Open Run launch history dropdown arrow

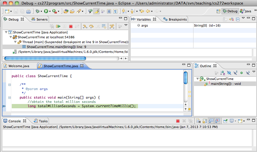50,11
